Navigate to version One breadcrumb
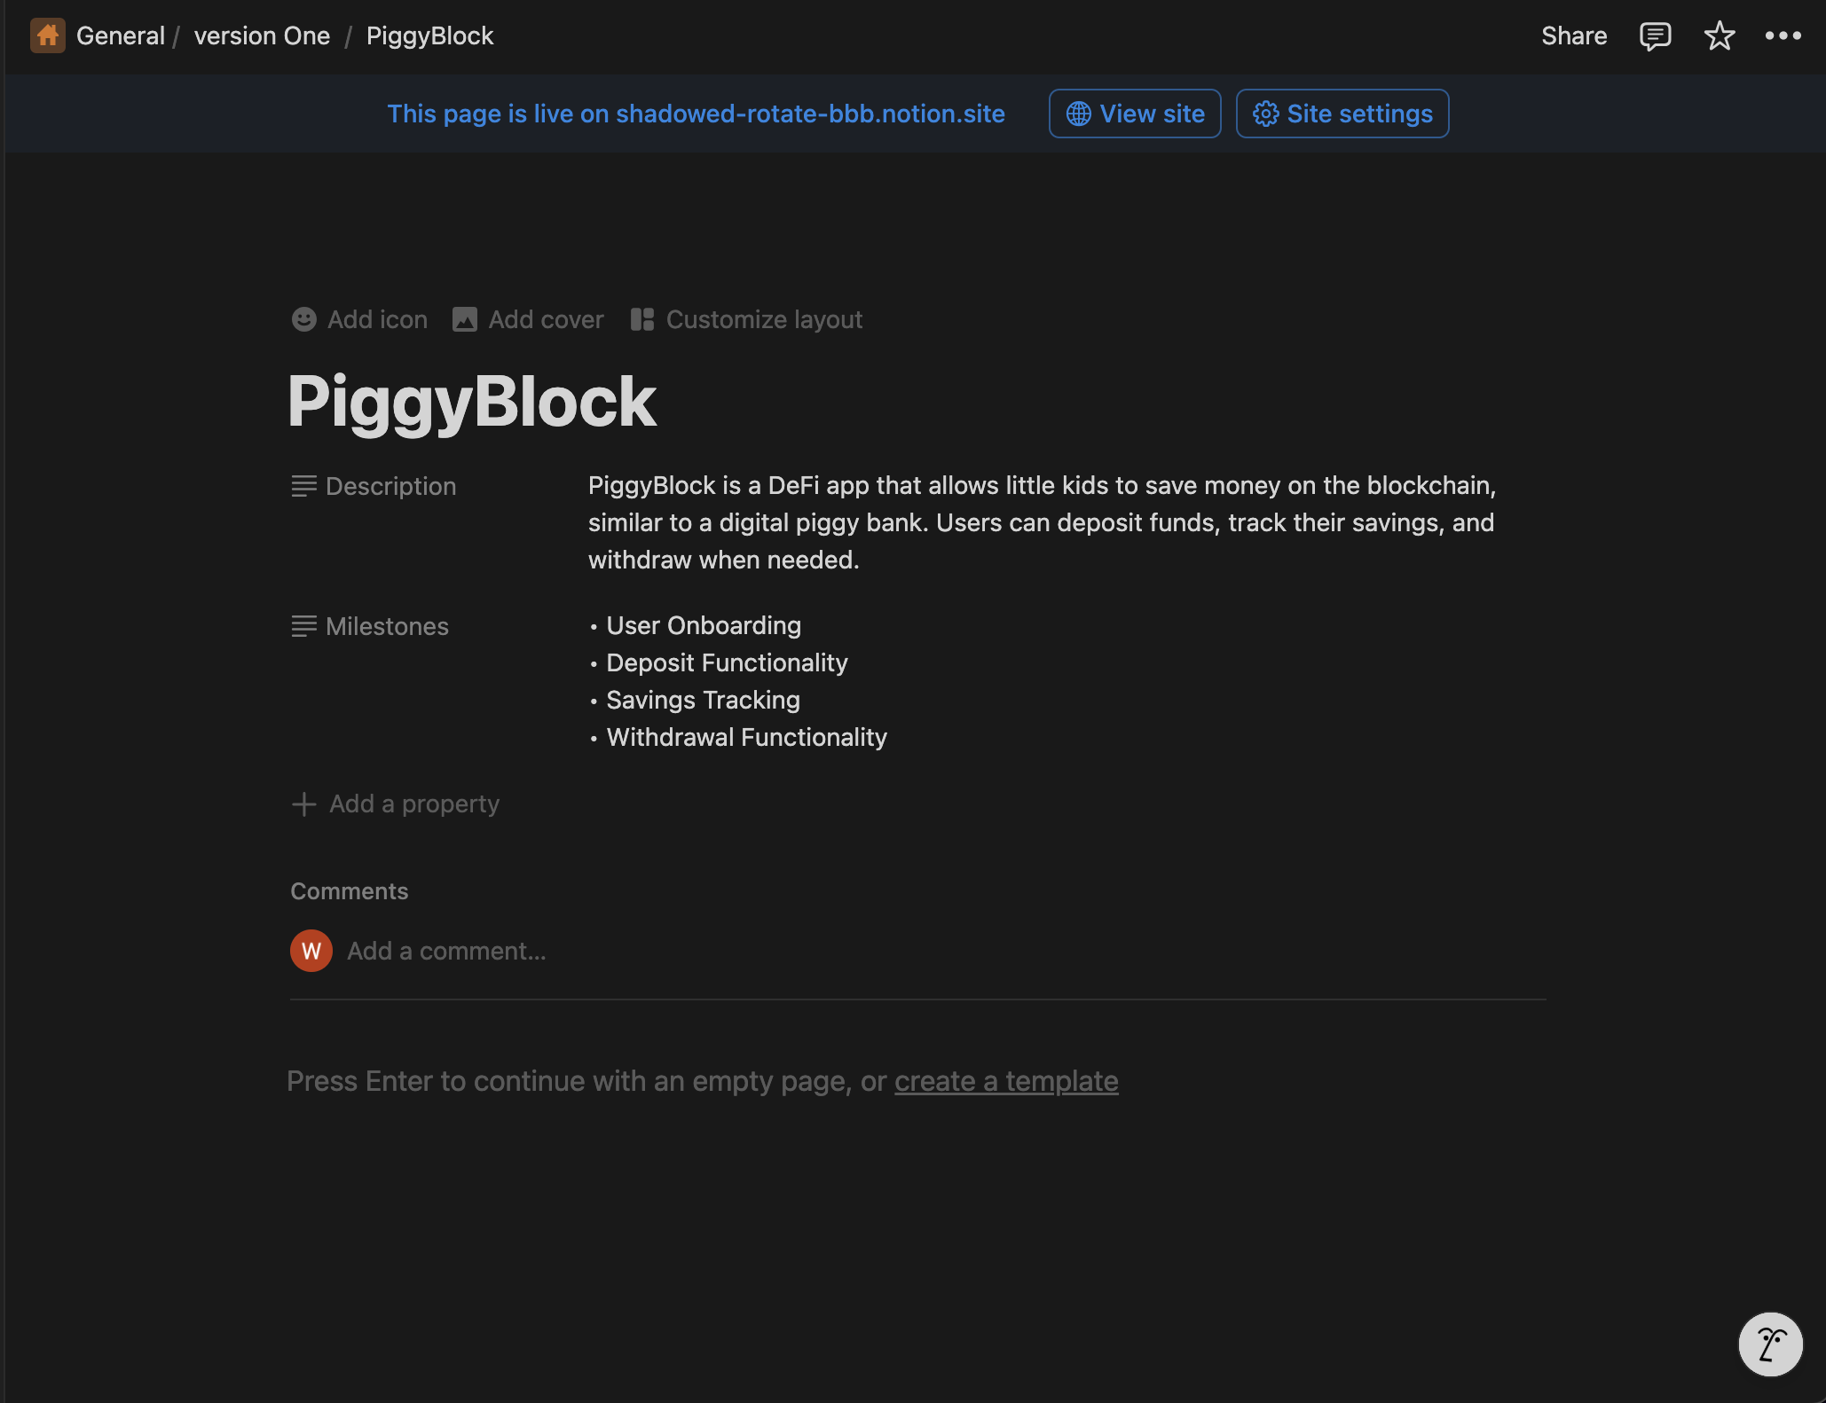 pos(262,35)
